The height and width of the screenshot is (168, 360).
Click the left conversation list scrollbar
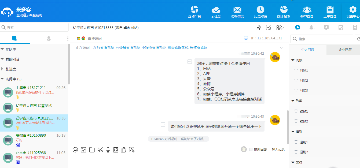(69, 64)
